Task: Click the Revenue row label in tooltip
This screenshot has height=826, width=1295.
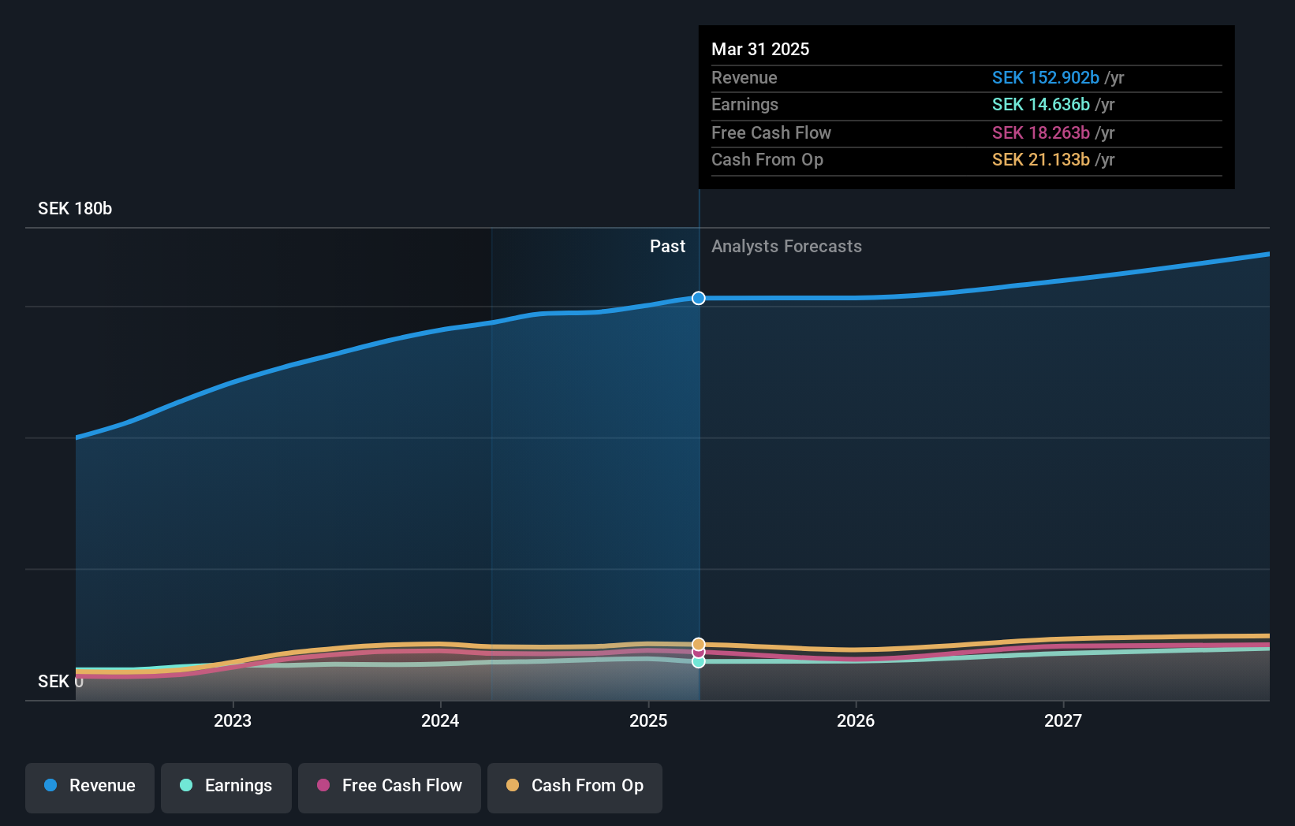Action: (745, 77)
